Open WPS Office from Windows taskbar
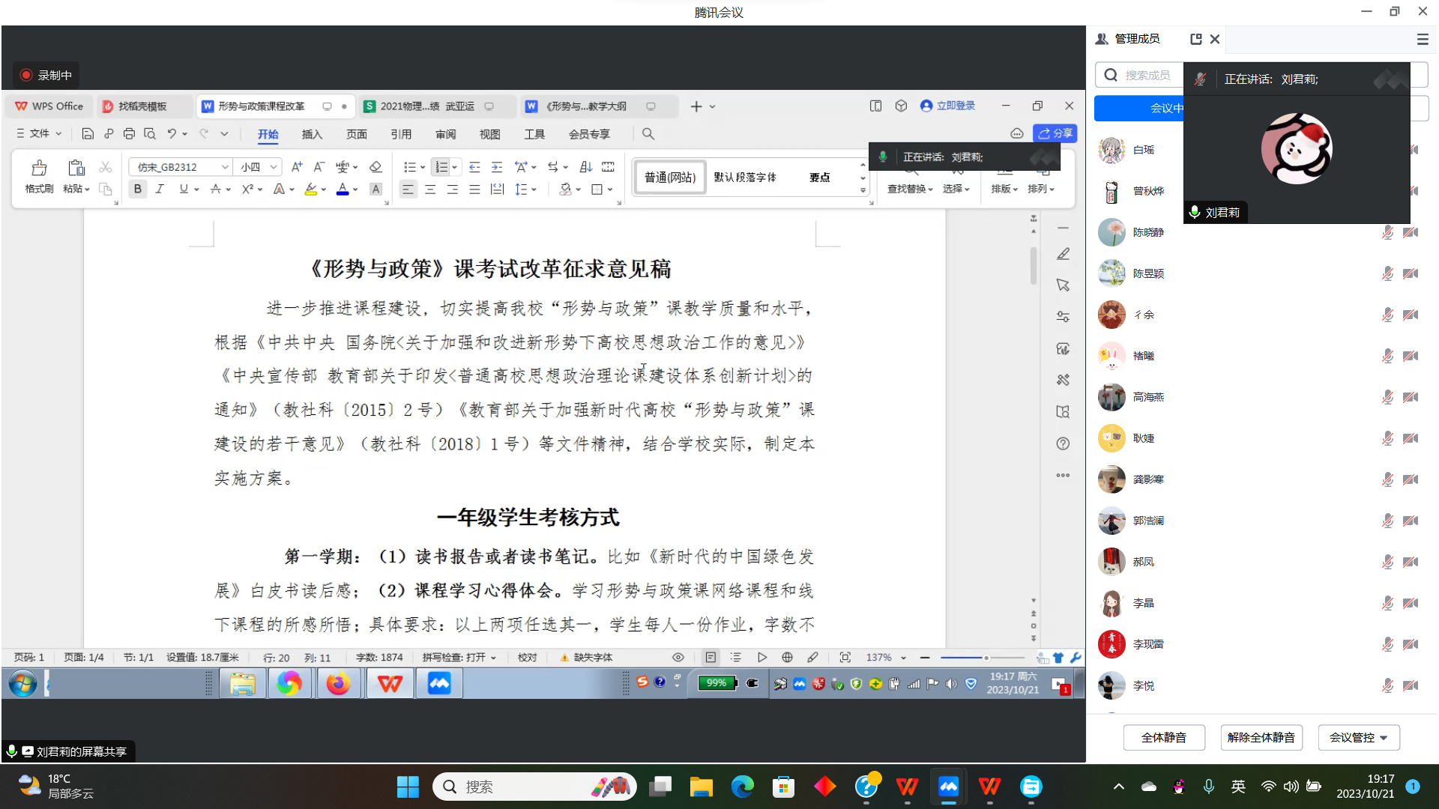This screenshot has height=809, width=1439. point(907,787)
